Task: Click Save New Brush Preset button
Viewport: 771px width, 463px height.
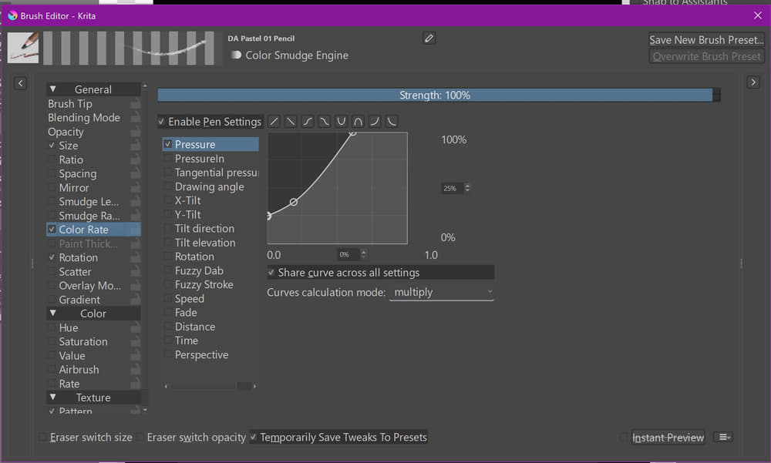Action: coord(705,40)
